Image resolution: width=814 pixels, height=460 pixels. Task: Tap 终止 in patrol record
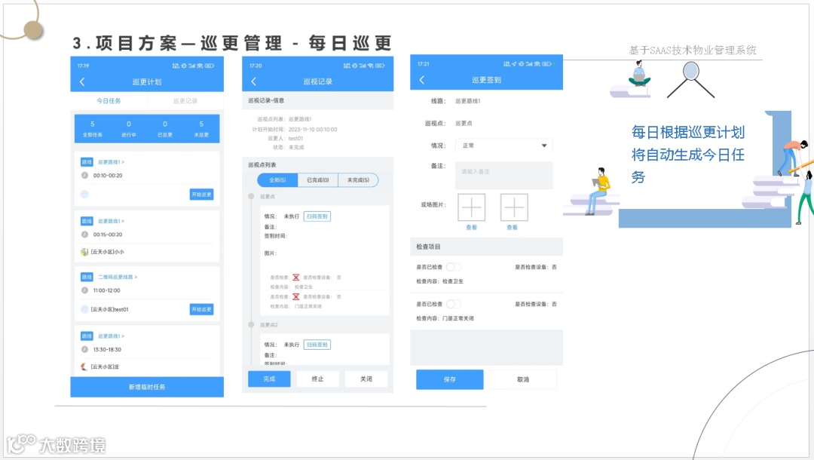pyautogui.click(x=318, y=379)
